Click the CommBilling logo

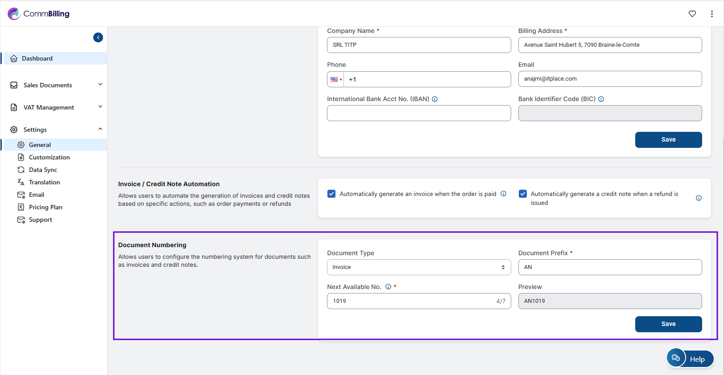[x=39, y=14]
